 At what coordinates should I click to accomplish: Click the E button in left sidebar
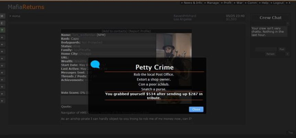coord(2,23)
